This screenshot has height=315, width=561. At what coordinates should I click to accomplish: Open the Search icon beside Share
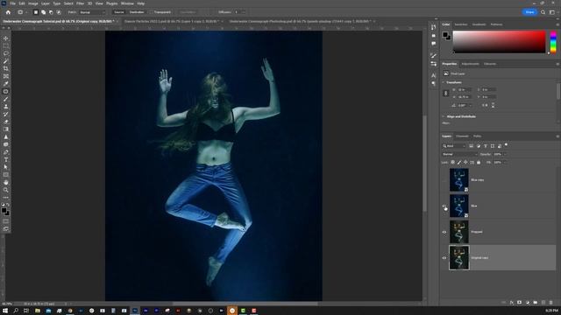543,12
